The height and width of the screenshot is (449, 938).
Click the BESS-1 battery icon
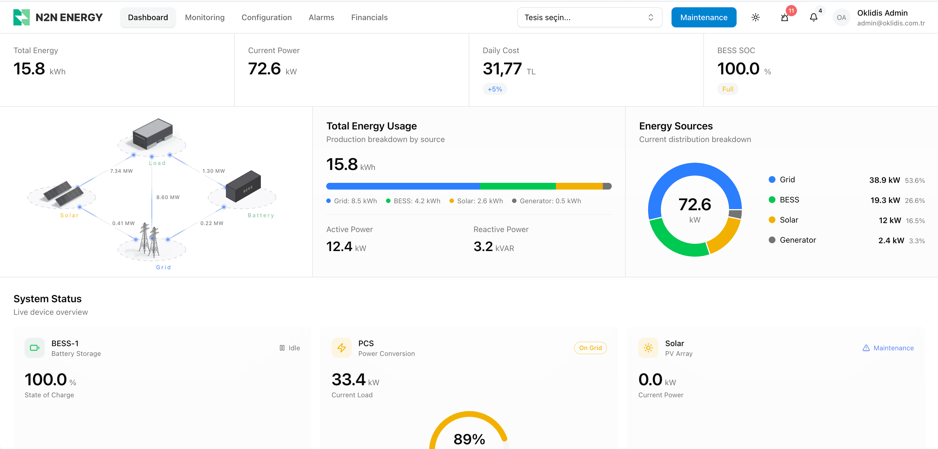35,348
